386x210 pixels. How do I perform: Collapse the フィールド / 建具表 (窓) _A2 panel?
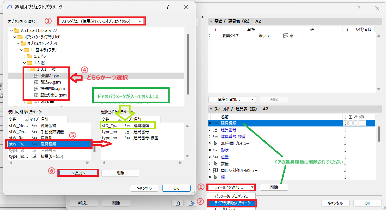pos(211,109)
